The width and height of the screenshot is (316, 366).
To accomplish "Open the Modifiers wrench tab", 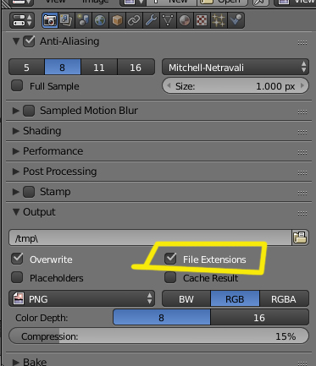I will point(151,20).
